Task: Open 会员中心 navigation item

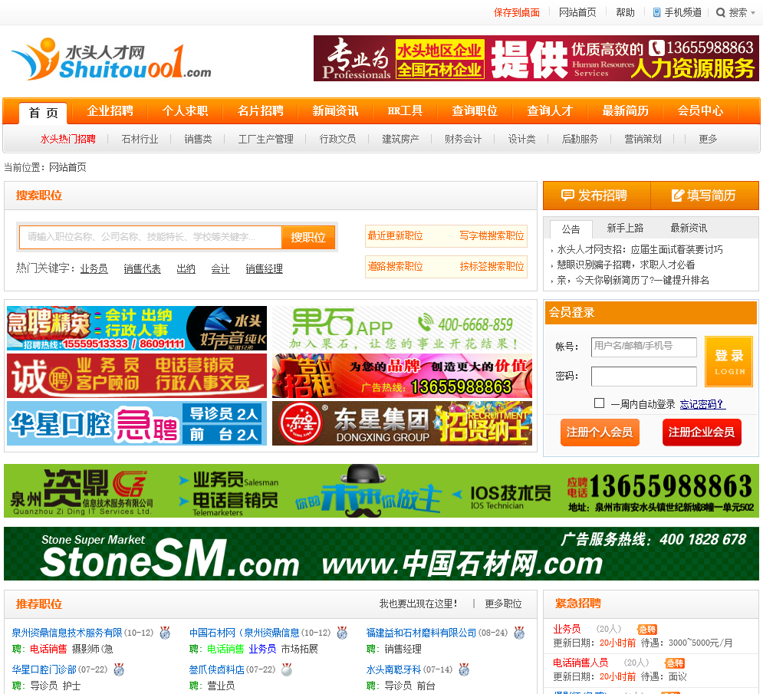Action: pos(700,111)
